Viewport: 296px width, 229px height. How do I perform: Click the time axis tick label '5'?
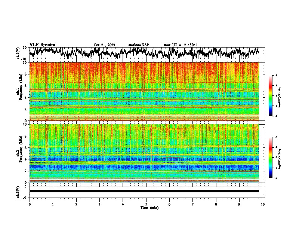146,204
